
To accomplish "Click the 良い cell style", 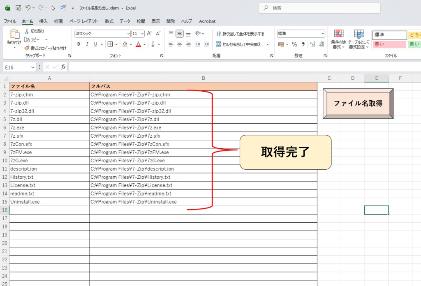I will 414,44.
